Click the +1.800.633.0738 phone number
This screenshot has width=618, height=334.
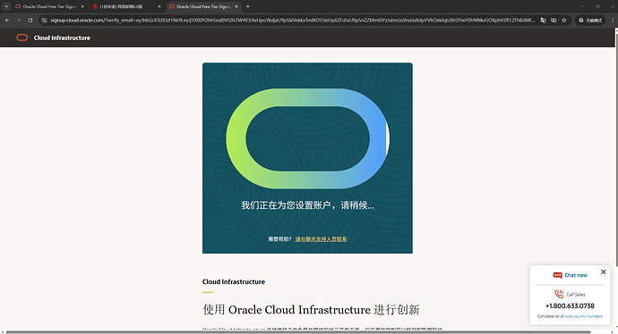570,305
